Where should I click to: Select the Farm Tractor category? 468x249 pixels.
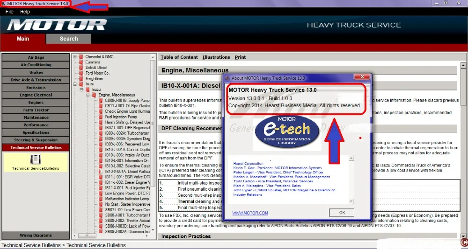tap(36, 110)
